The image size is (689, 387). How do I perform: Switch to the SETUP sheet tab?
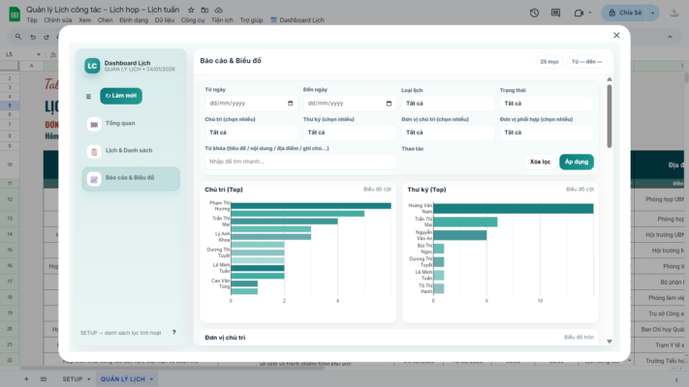[x=73, y=379]
